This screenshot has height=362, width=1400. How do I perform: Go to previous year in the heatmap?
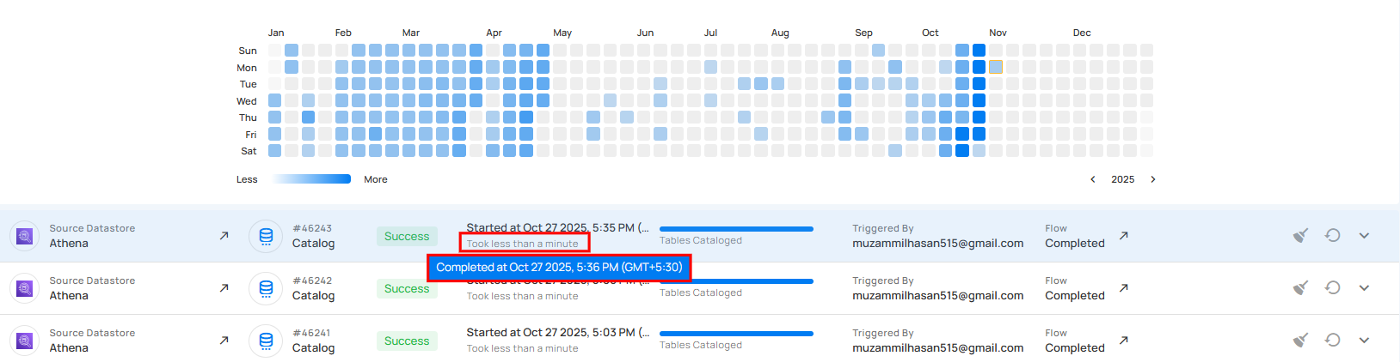[1093, 180]
